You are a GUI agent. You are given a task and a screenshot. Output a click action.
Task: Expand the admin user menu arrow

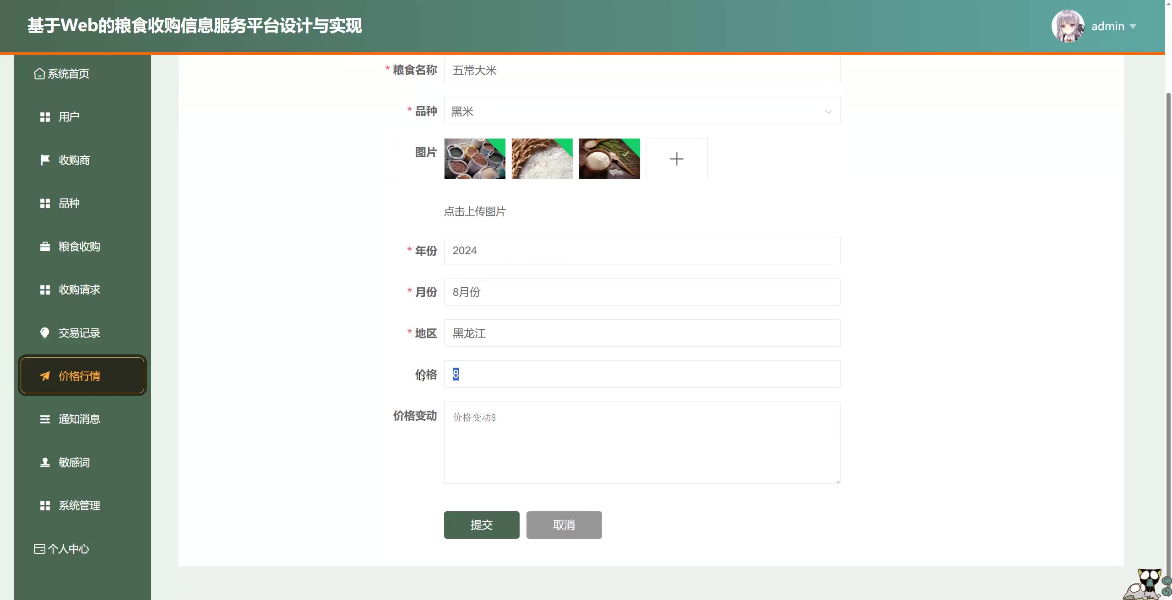(1133, 27)
